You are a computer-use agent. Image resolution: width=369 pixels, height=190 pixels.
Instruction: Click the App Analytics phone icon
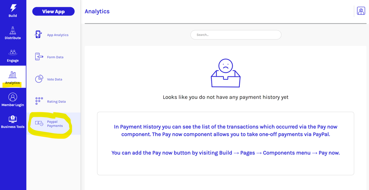[39, 35]
